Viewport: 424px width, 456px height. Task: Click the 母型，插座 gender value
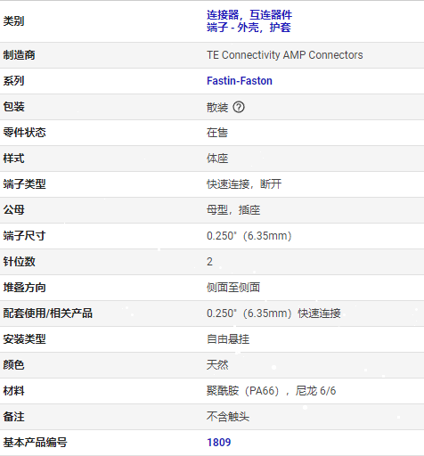(233, 210)
